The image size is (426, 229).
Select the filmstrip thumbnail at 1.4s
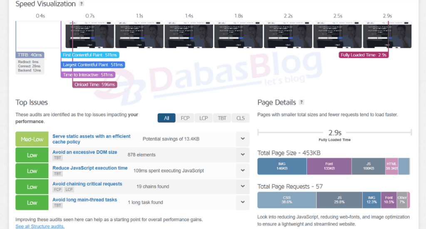click(x=189, y=35)
